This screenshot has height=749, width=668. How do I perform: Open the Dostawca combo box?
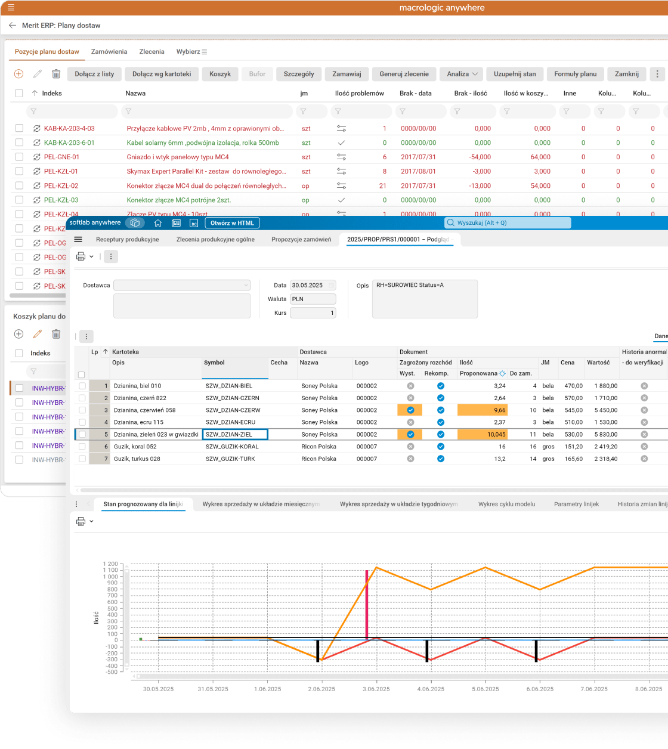182,286
